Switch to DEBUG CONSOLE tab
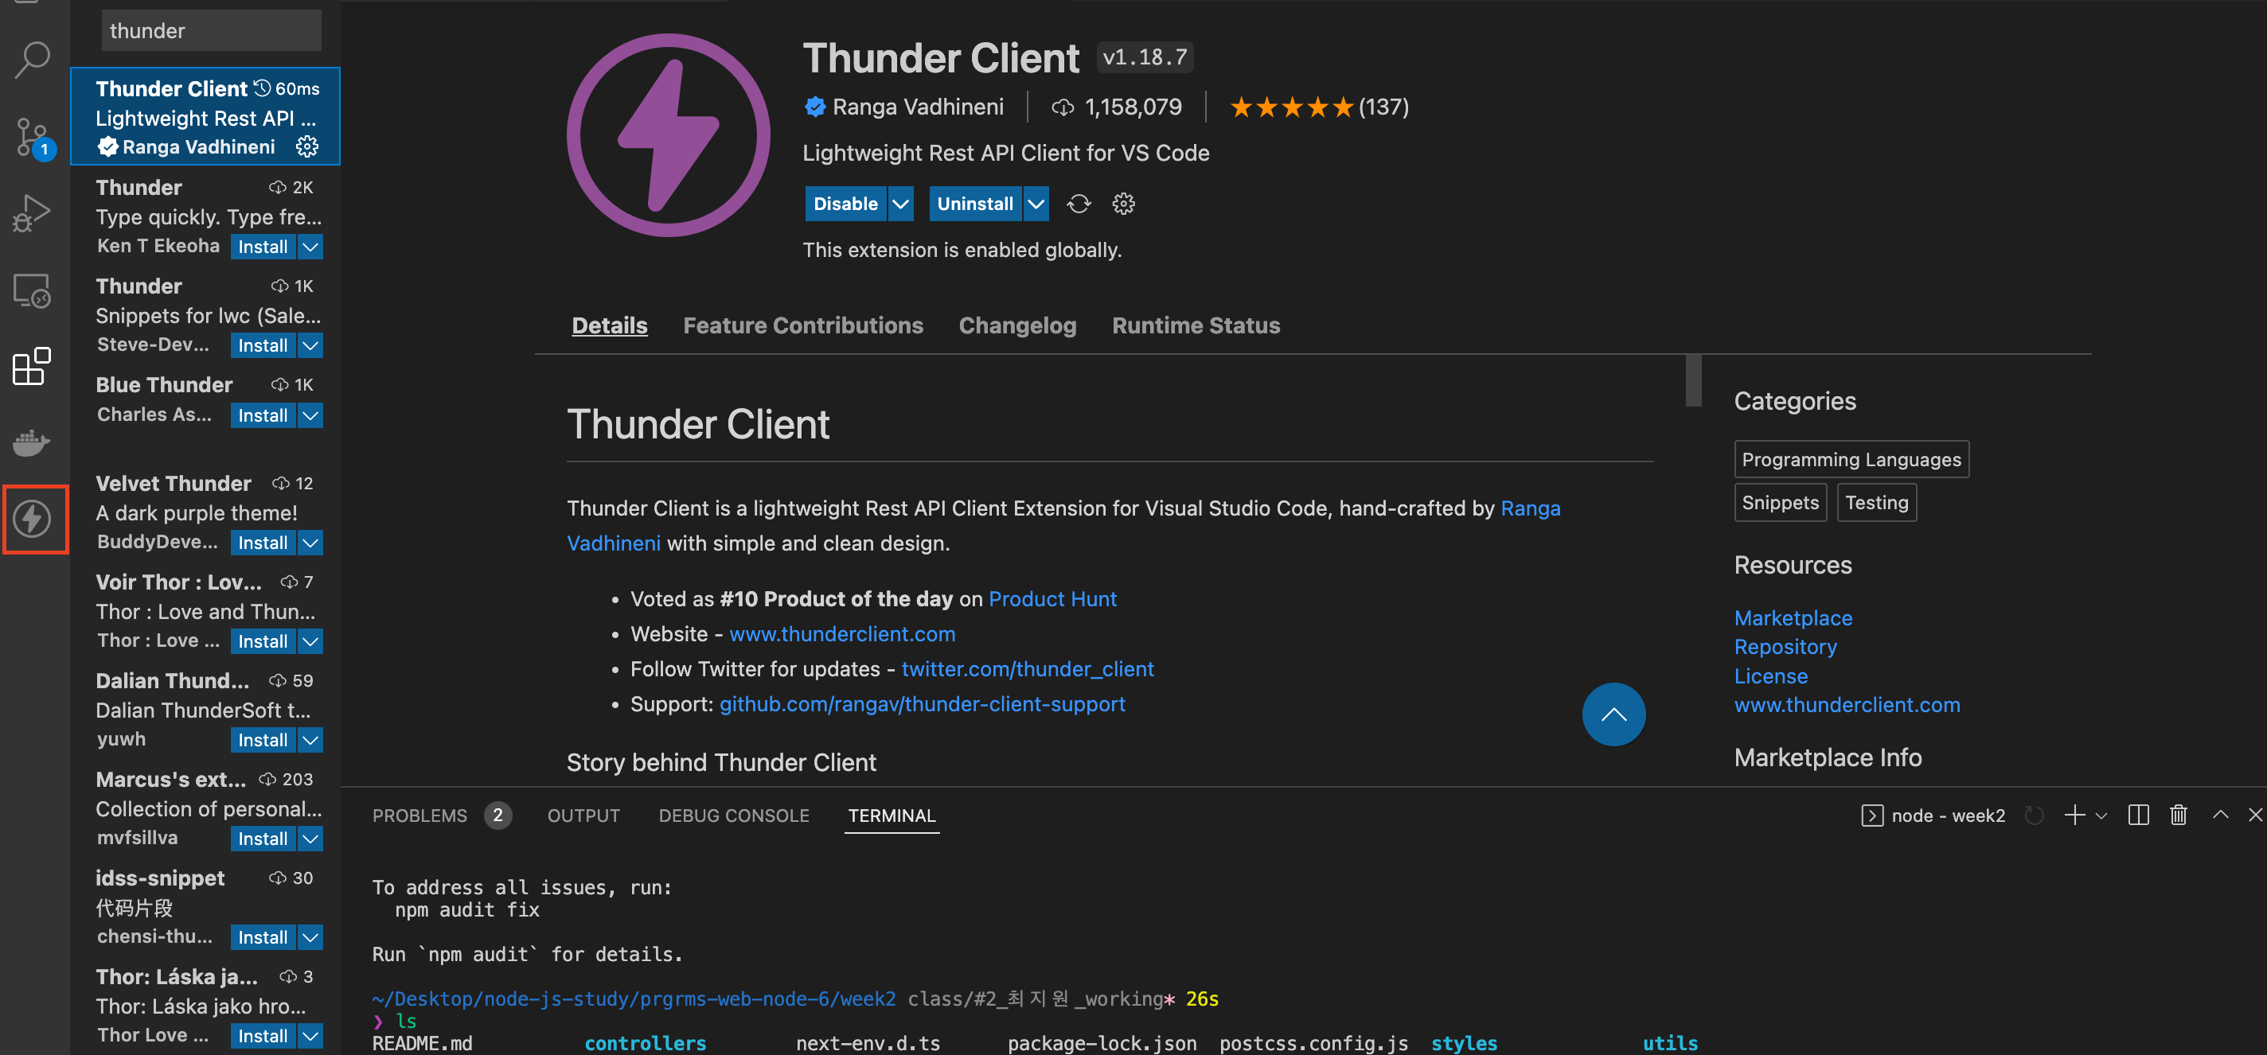The image size is (2267, 1055). point(733,816)
